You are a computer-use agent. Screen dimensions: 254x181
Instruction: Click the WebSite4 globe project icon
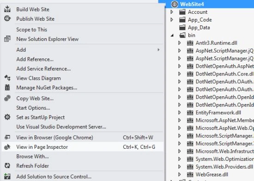click(175, 4)
